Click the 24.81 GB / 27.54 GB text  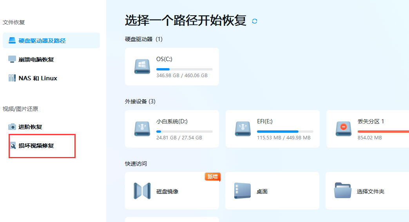(x=179, y=137)
